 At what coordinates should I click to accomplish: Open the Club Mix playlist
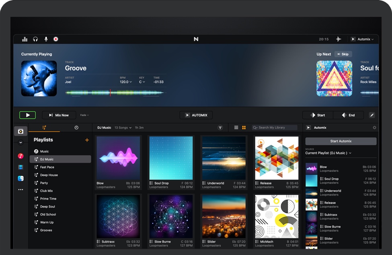point(60,191)
